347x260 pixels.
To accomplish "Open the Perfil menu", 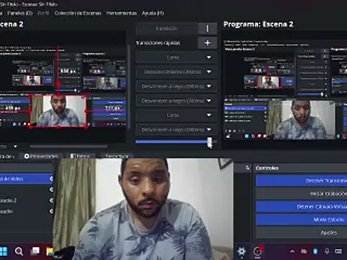I will [43, 13].
